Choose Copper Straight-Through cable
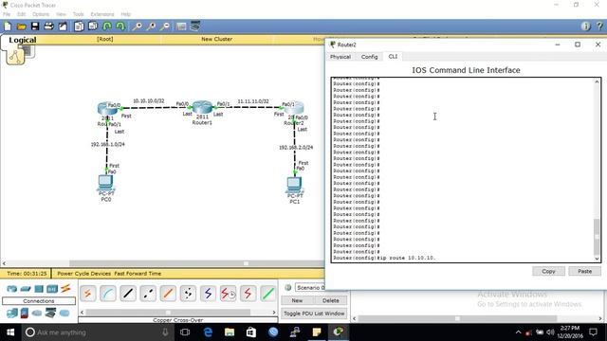The image size is (607, 341). click(x=128, y=294)
